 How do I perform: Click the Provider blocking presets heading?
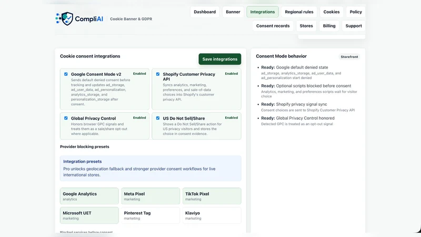click(85, 147)
